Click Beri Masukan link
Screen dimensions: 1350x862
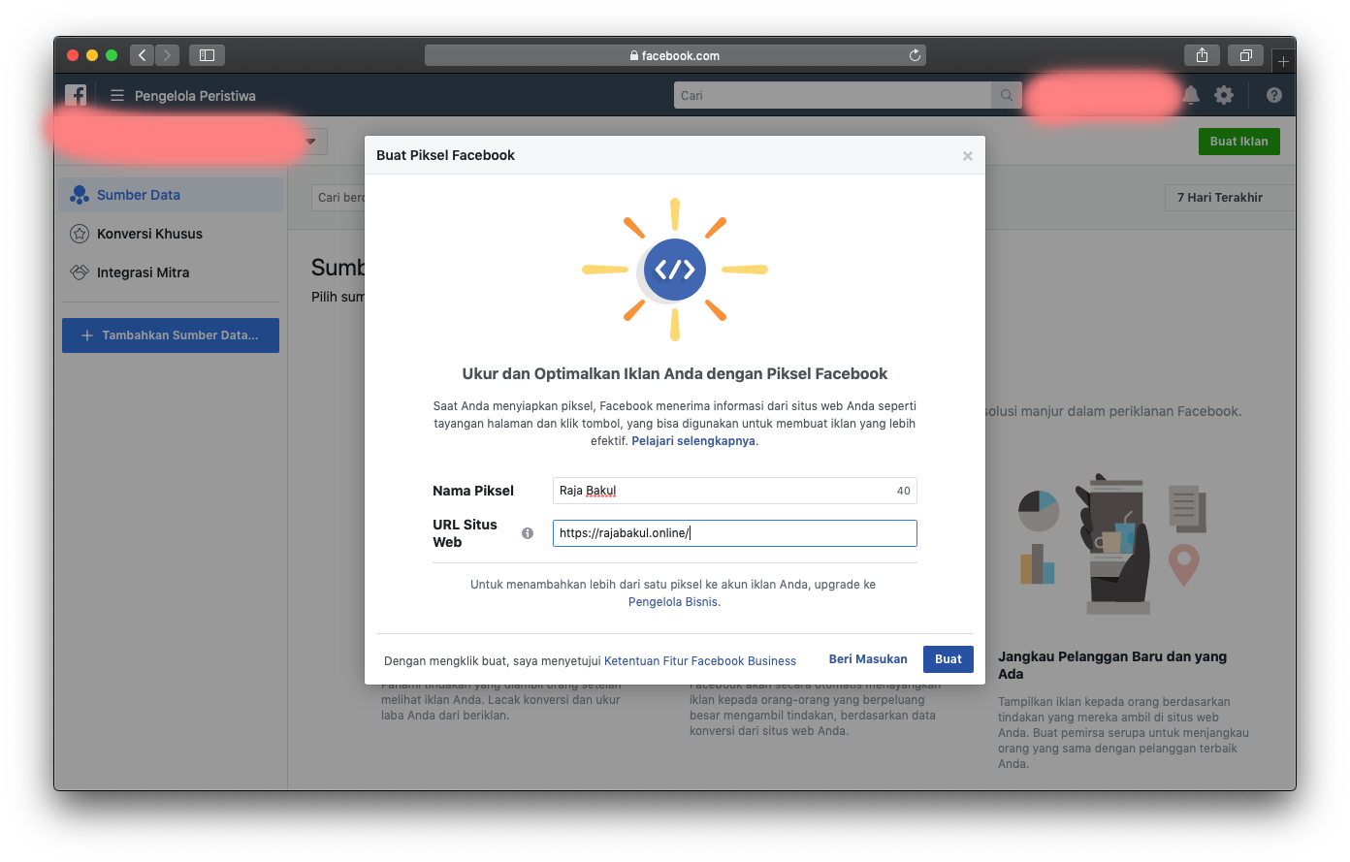pos(868,659)
